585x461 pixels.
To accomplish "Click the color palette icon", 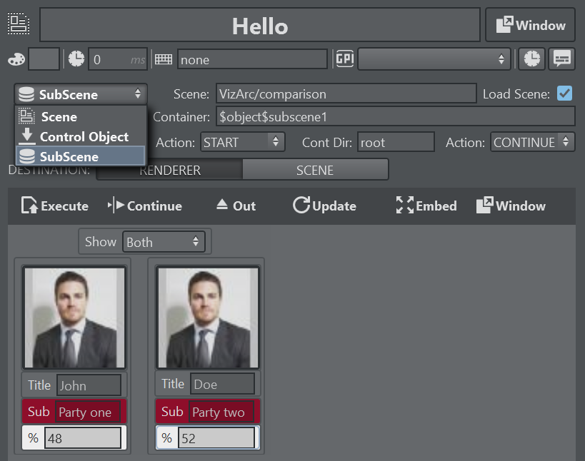I will [x=16, y=59].
